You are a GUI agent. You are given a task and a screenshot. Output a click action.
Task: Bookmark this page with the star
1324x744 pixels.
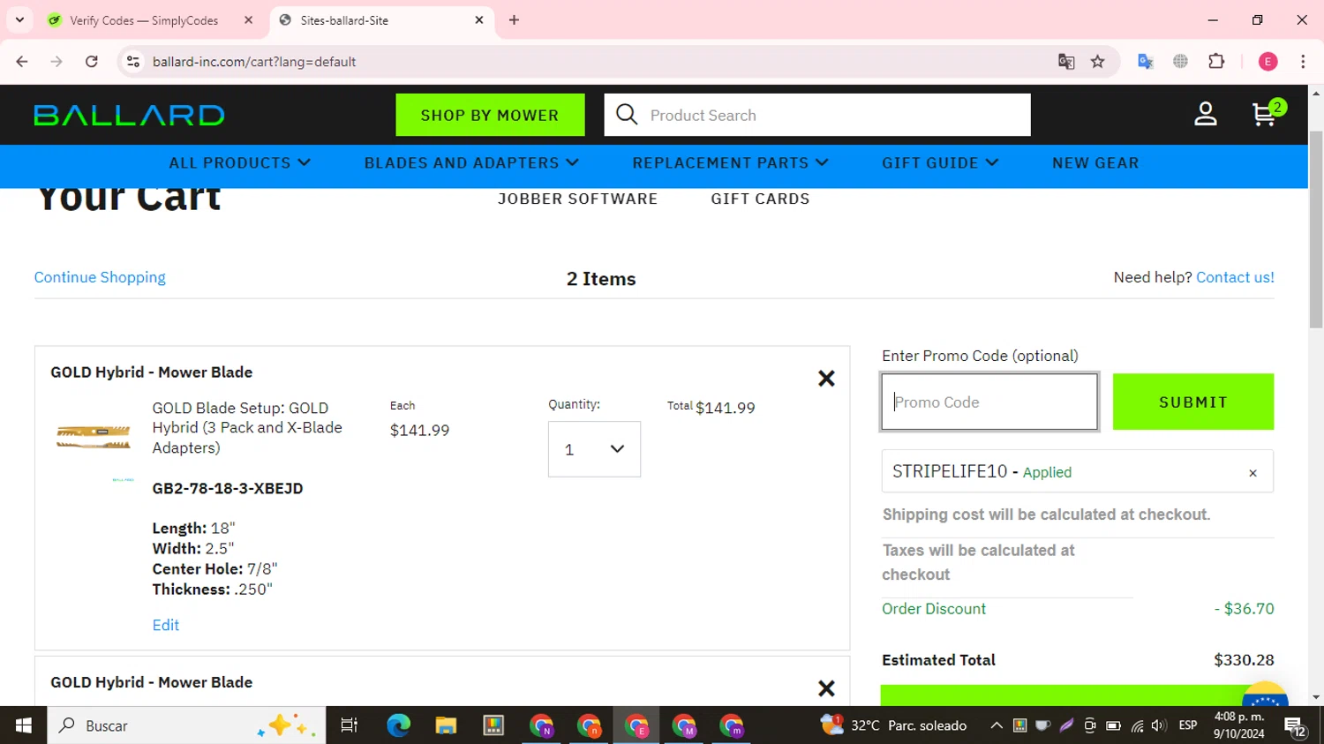pos(1098,62)
